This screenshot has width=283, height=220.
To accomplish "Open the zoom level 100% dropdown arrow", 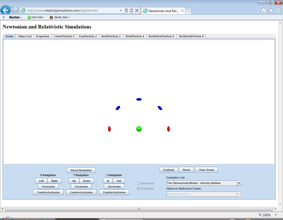I will pyautogui.click(x=276, y=215).
